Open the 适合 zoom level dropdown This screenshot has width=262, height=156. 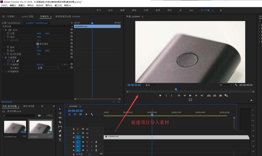(x=151, y=85)
